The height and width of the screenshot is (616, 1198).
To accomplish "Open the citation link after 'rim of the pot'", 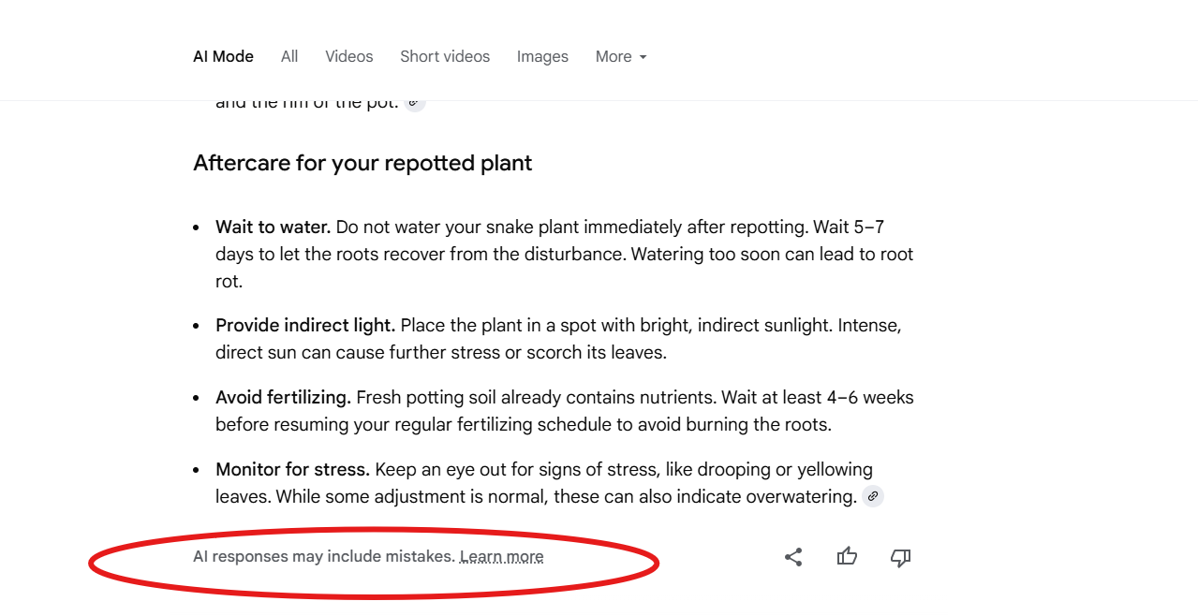I will 414,103.
